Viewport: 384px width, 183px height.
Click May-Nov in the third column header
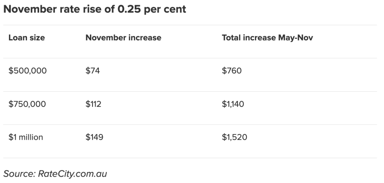(295, 38)
